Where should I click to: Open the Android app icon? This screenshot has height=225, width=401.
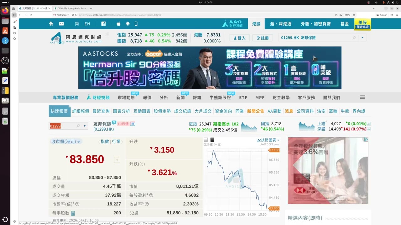tap(128, 24)
